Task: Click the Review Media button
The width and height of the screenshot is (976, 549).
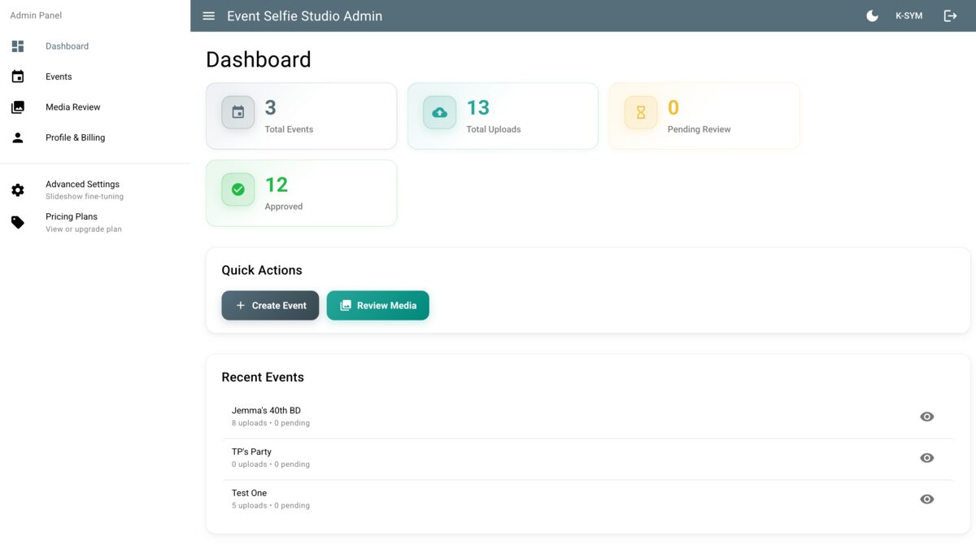Action: click(x=377, y=305)
